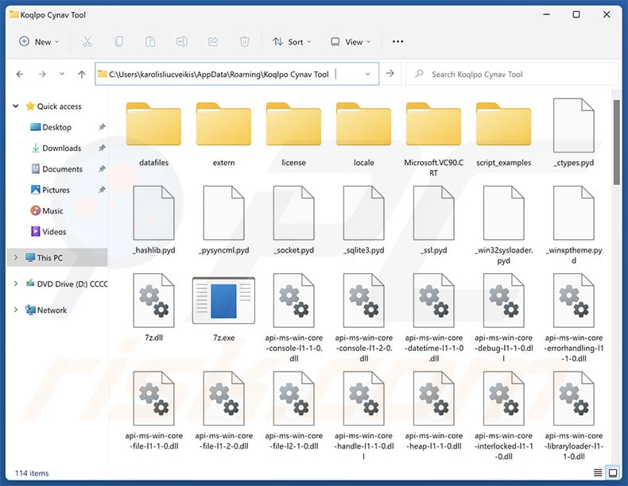Select api-ms-win-core-libraryloader-l1-1-0.dll file
The image size is (628, 486).
coord(573,416)
